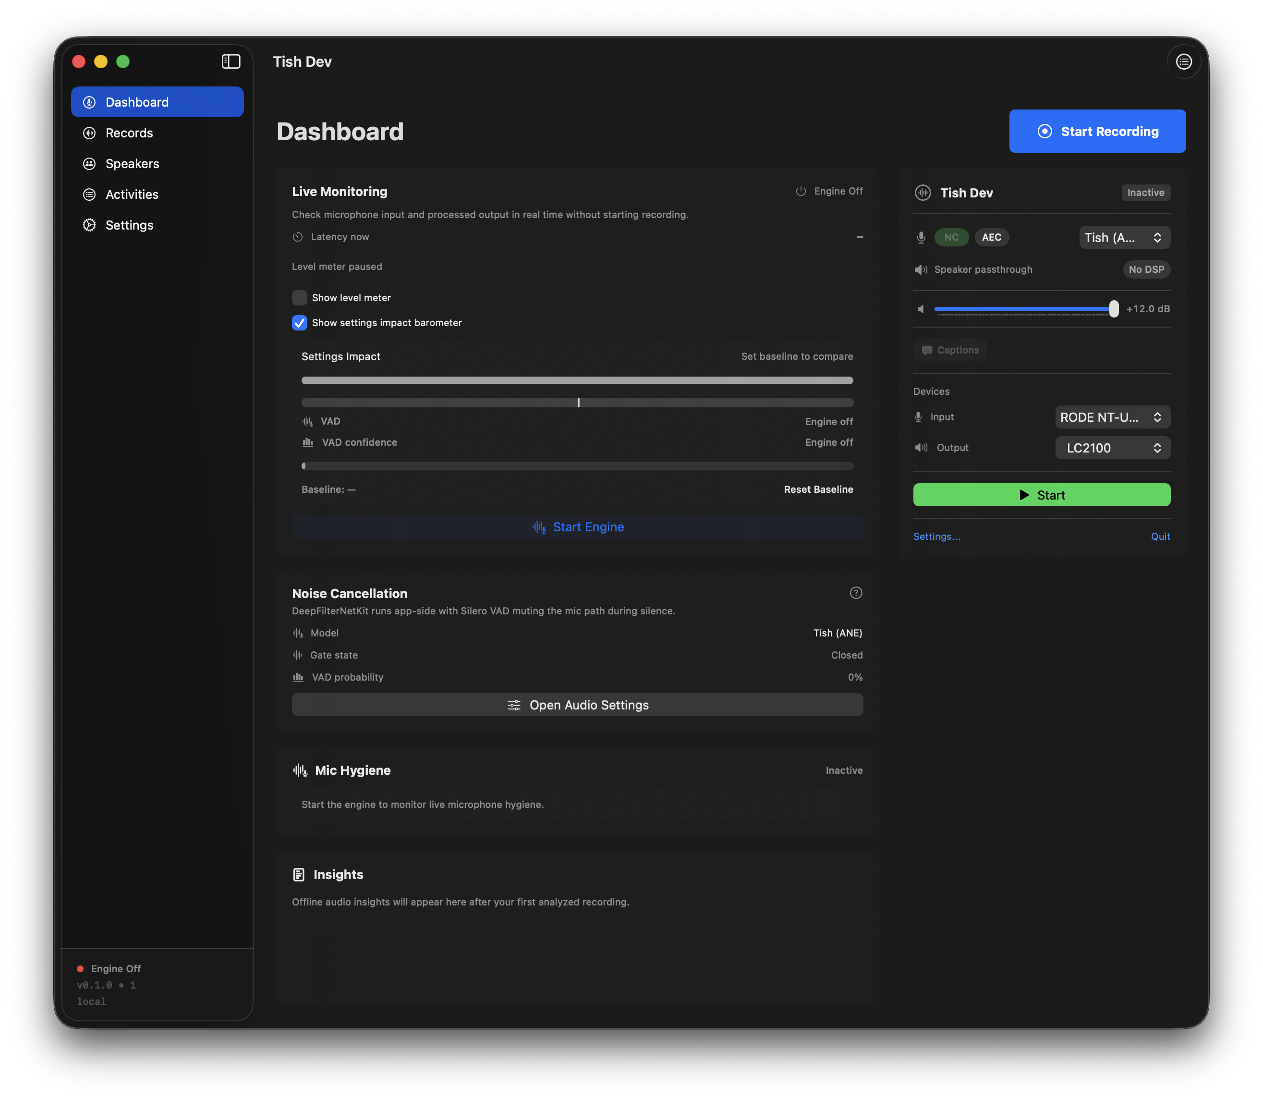Screen dimensions: 1263x1100
Task: Open the list menu icon at top right
Action: click(x=1184, y=61)
